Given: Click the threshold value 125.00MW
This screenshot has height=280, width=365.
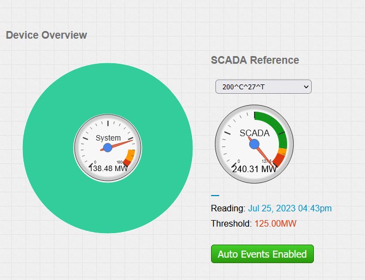Looking at the screenshot, I should point(275,223).
